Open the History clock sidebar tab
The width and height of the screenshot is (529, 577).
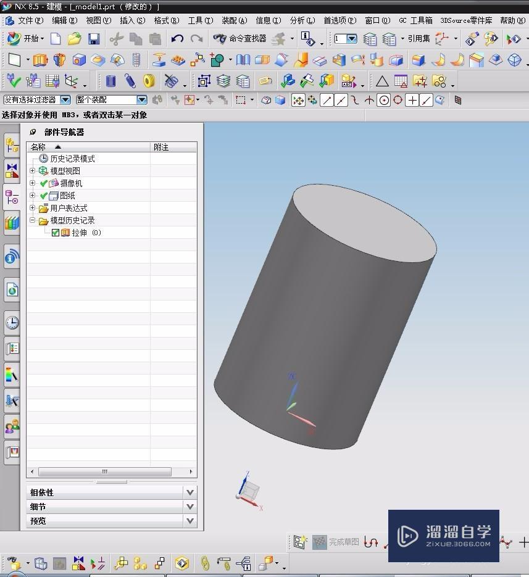pyautogui.click(x=12, y=323)
